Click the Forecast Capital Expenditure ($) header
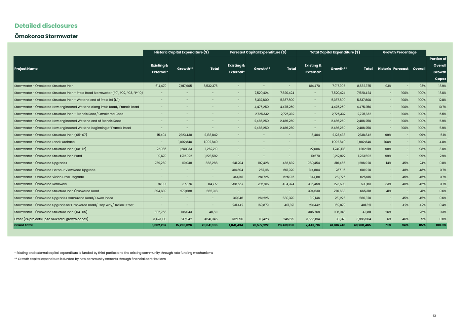464x328 pixels. coord(258,52)
